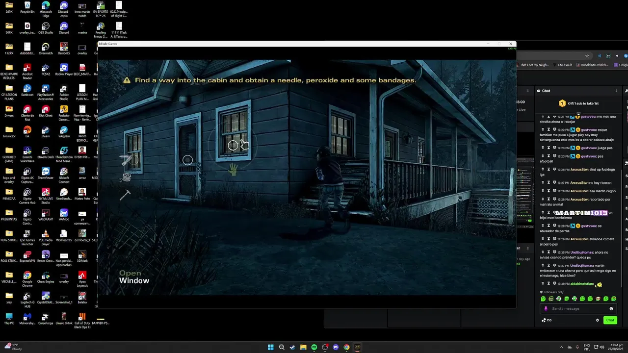Show hidden system tray icons

tap(561, 347)
